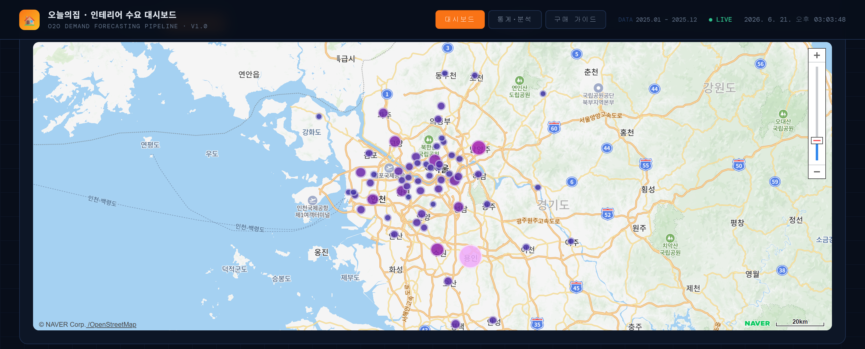The height and width of the screenshot is (349, 865).
Task: Click the map zoom slider handle
Action: 817,140
